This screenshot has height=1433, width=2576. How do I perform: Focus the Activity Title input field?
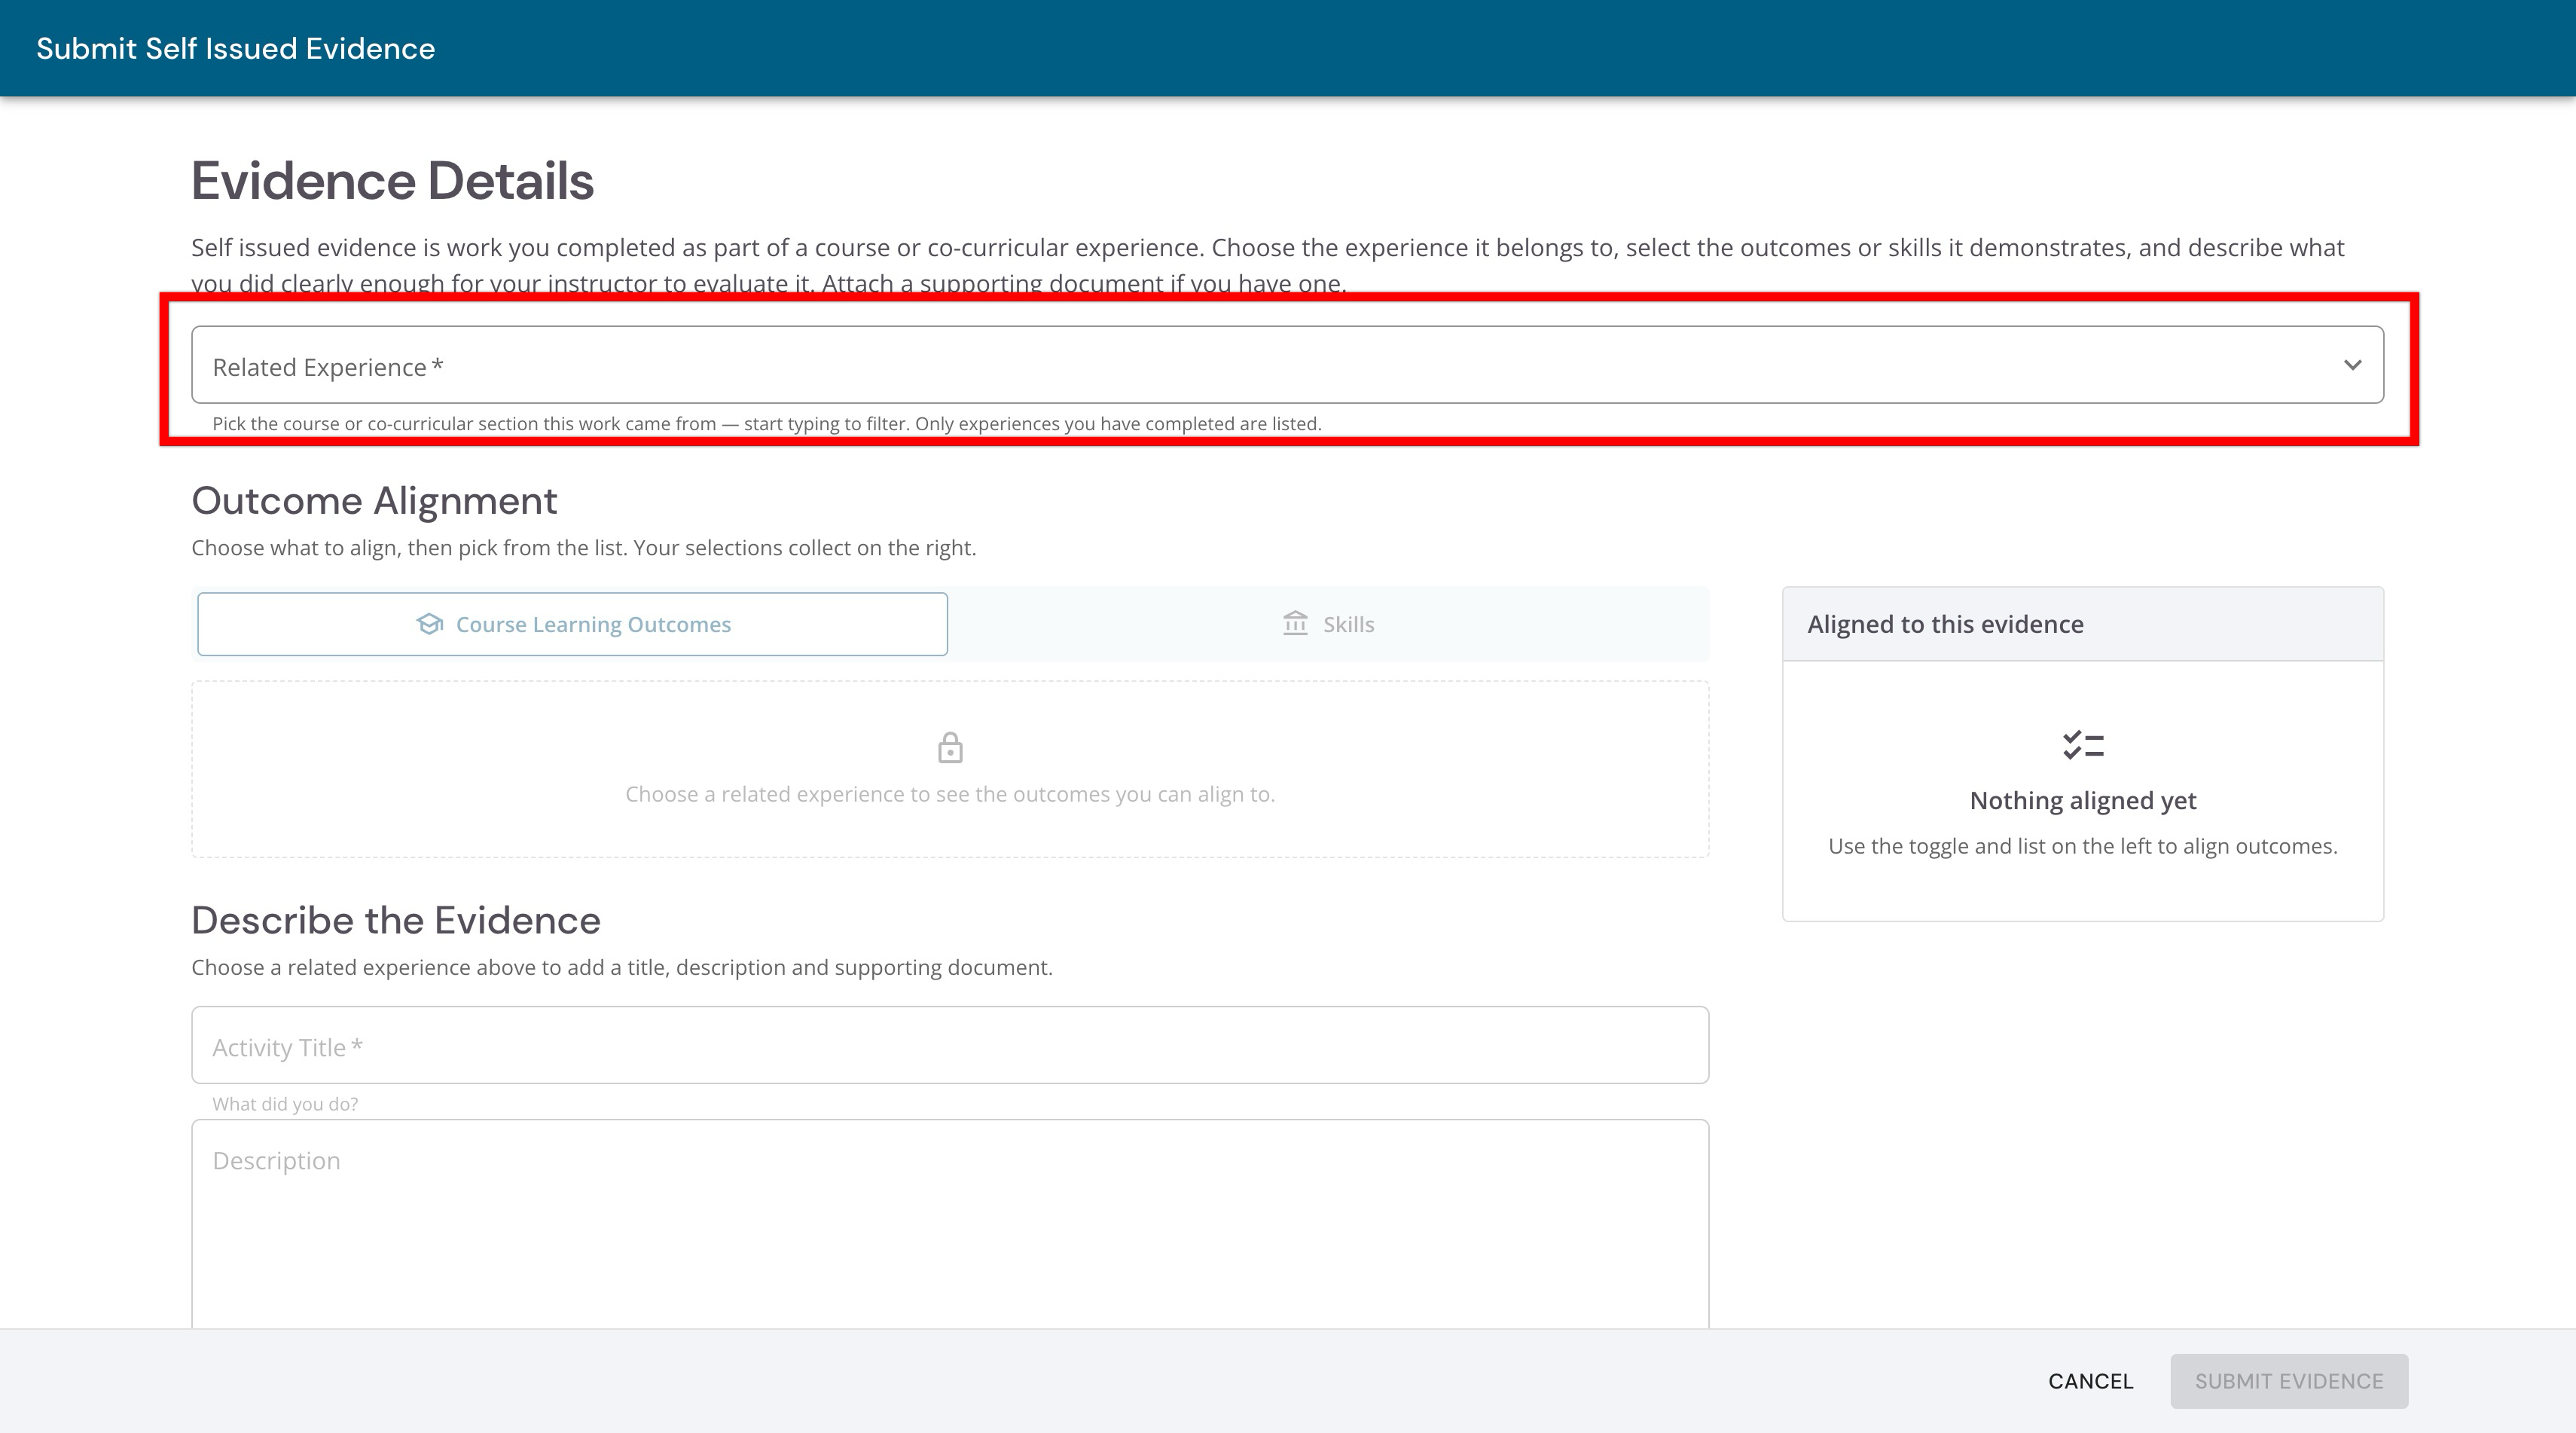[x=950, y=1045]
